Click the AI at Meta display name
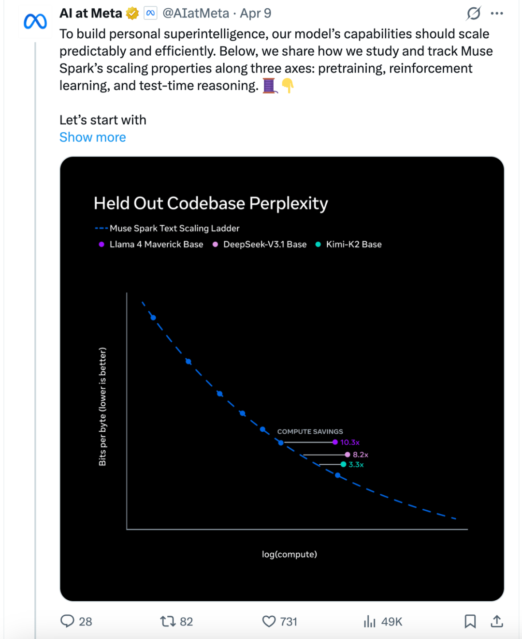This screenshot has height=639, width=522. (x=91, y=14)
